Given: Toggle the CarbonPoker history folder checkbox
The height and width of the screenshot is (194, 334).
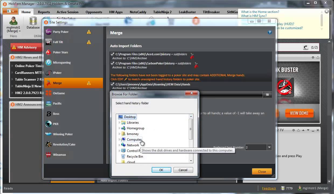Looking at the screenshot, I should point(113,63).
